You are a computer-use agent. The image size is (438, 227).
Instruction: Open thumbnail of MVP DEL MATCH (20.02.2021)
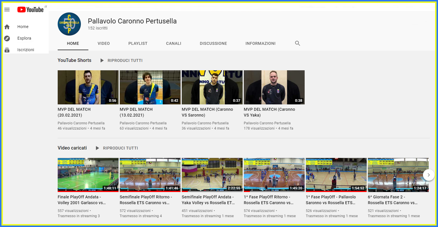[x=88, y=87]
